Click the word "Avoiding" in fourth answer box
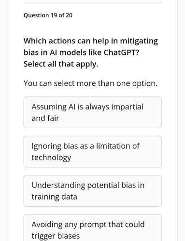 (x=47, y=225)
